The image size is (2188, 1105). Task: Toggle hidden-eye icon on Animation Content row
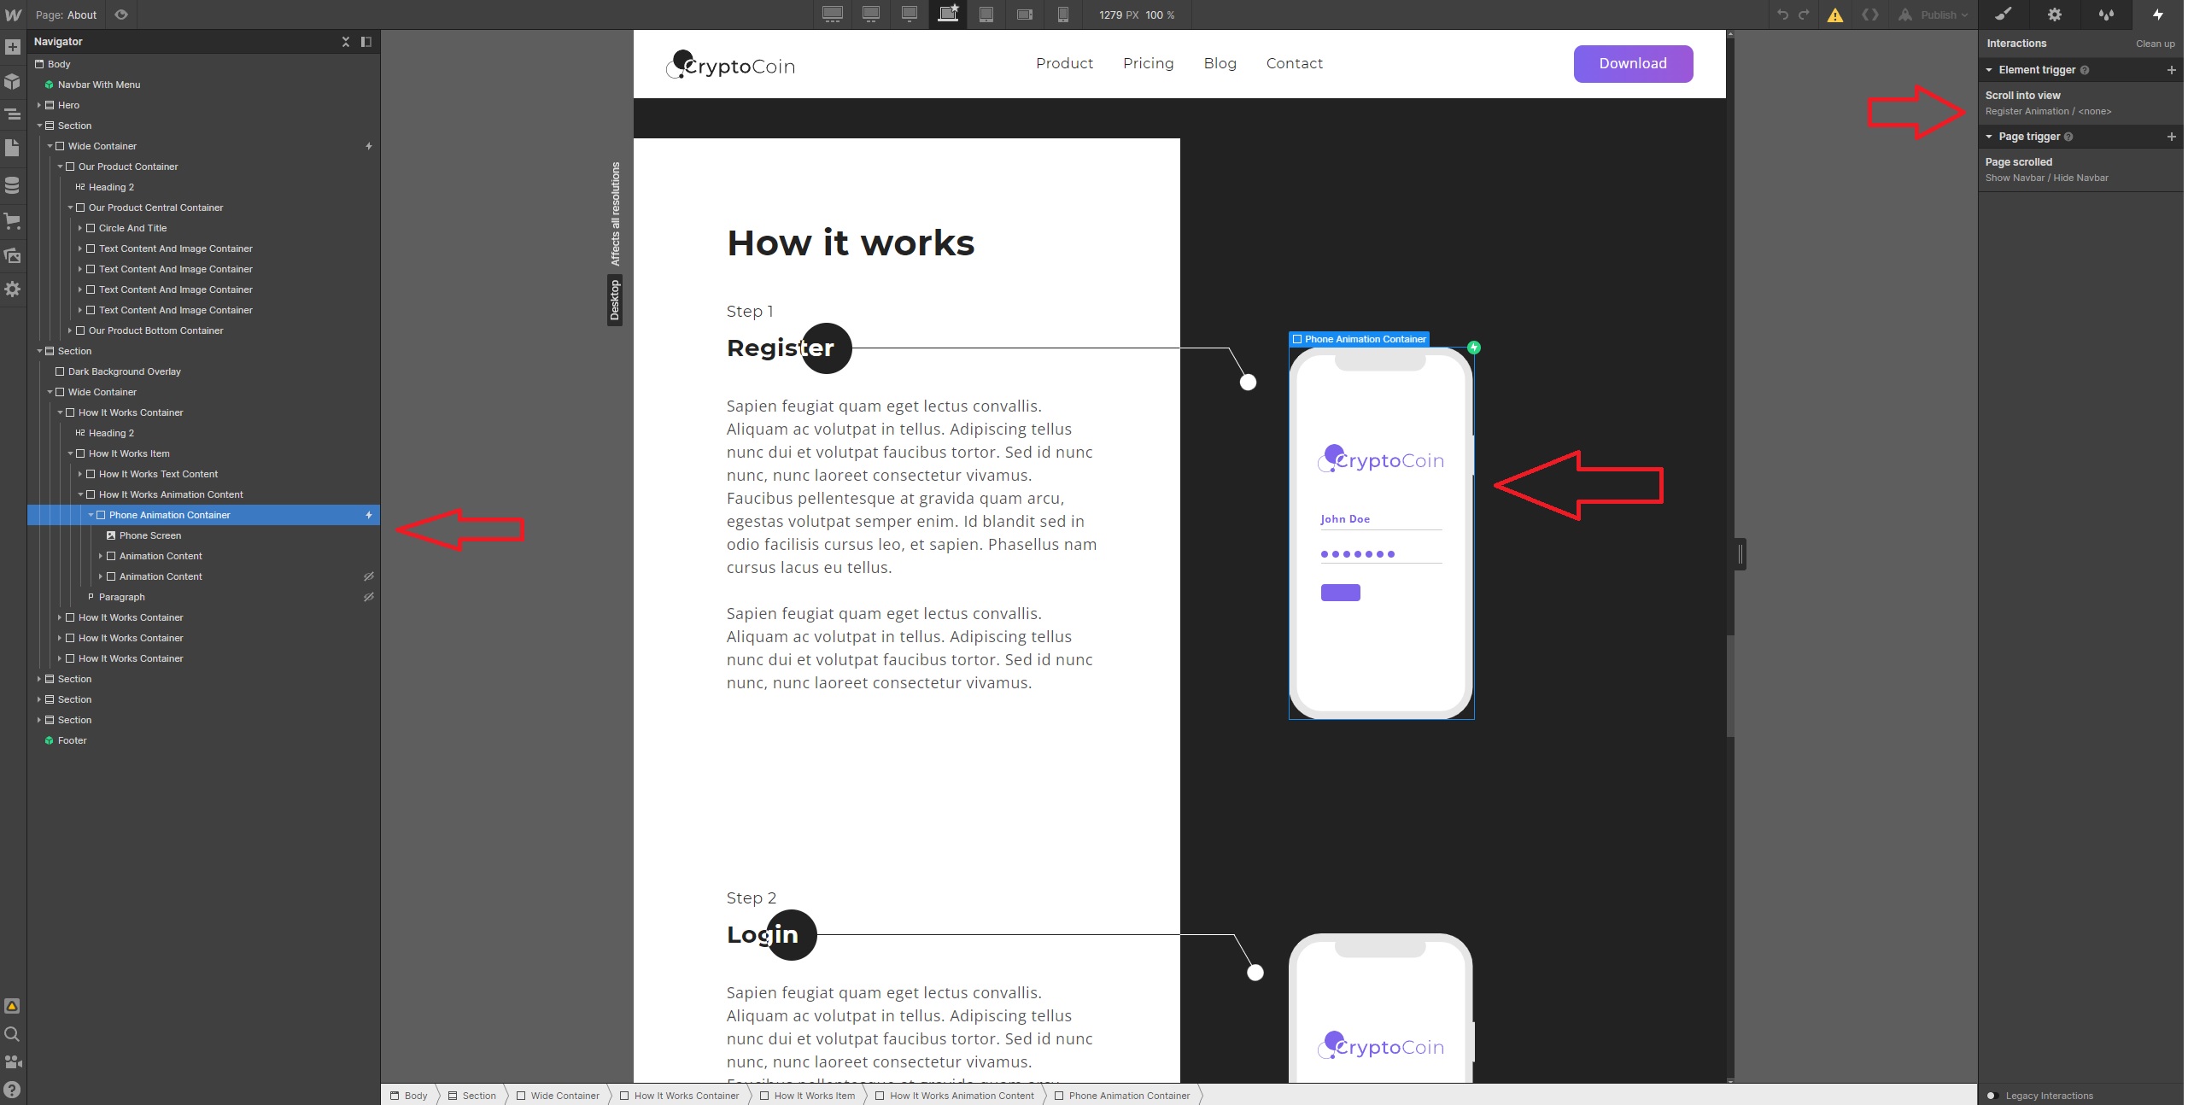369,576
